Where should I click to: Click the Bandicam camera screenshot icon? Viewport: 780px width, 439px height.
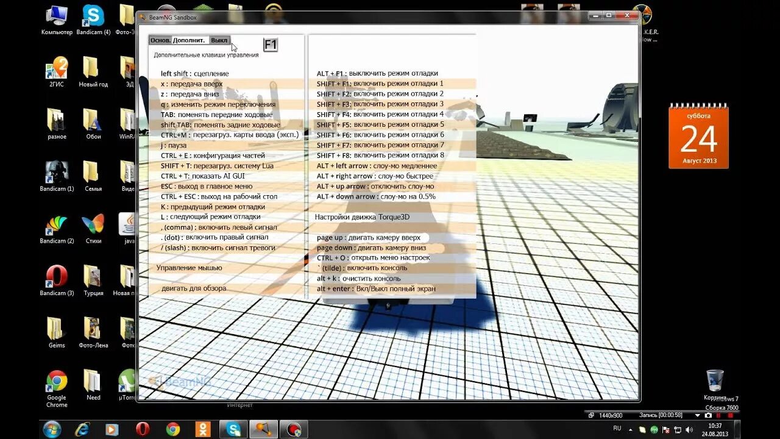(x=708, y=415)
